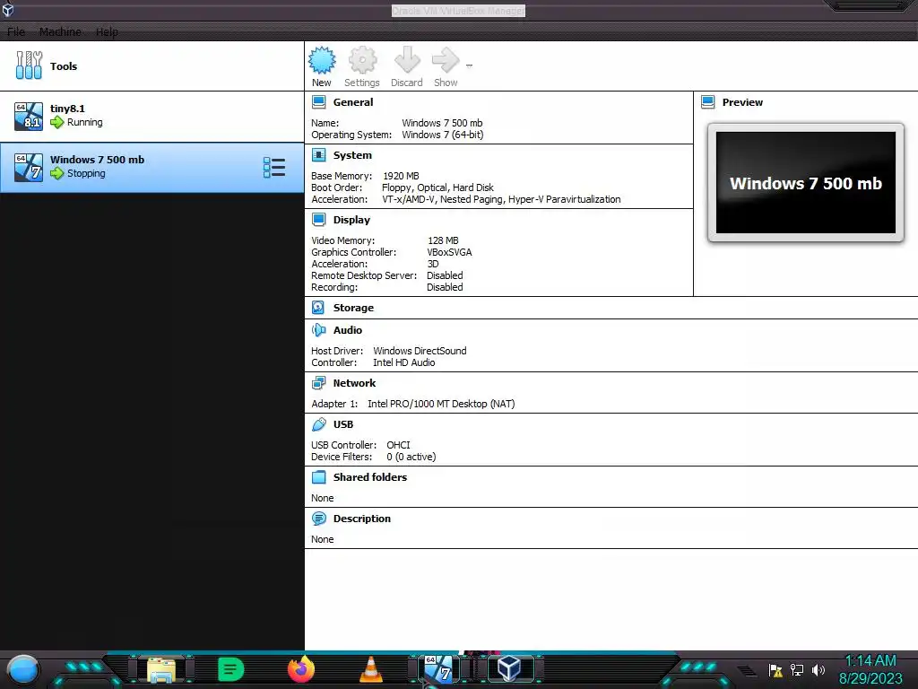
Task: Click the Start orb on the taskbar
Action: point(23,670)
